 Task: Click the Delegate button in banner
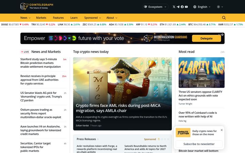pos(207,38)
